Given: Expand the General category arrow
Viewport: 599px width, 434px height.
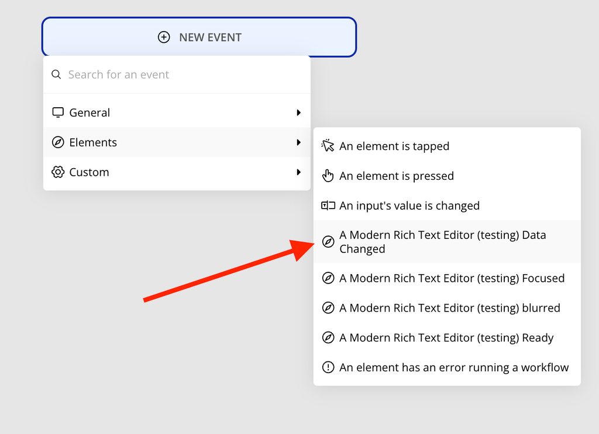Looking at the screenshot, I should pos(298,112).
